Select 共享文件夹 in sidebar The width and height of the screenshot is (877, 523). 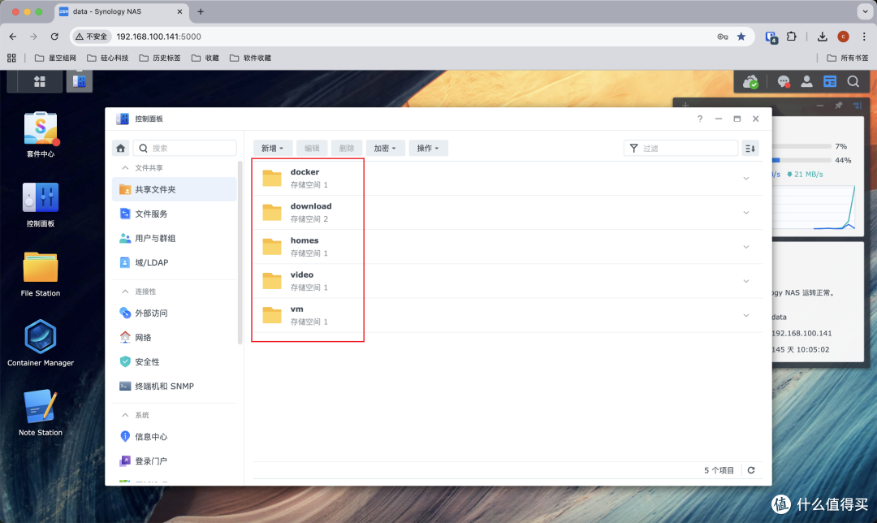pyautogui.click(x=175, y=189)
